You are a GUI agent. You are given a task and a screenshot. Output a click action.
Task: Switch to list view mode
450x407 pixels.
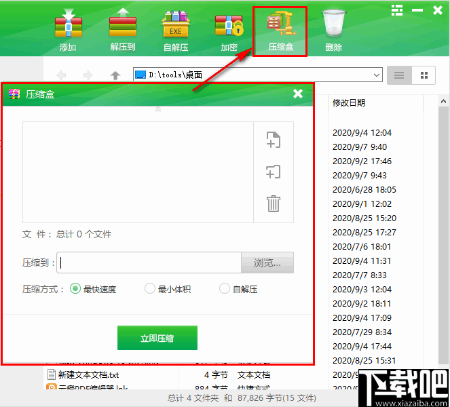399,75
